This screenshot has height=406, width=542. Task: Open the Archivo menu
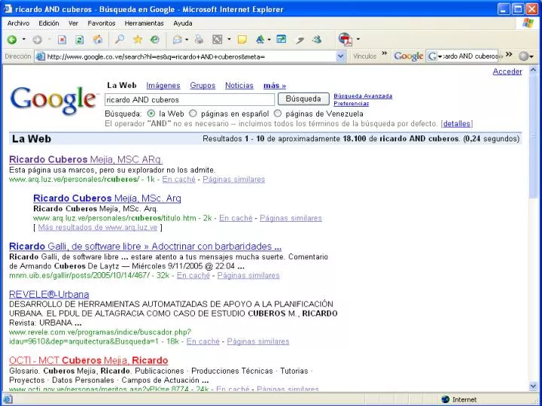click(18, 23)
